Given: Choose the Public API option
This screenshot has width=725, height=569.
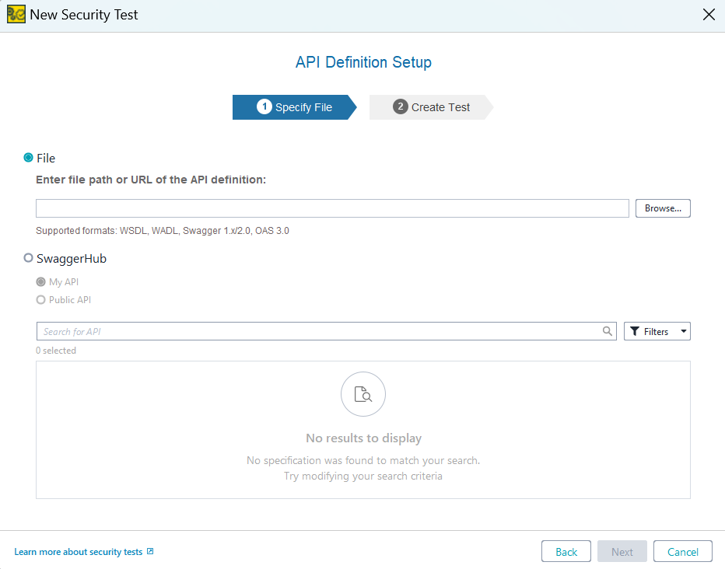Looking at the screenshot, I should [40, 299].
